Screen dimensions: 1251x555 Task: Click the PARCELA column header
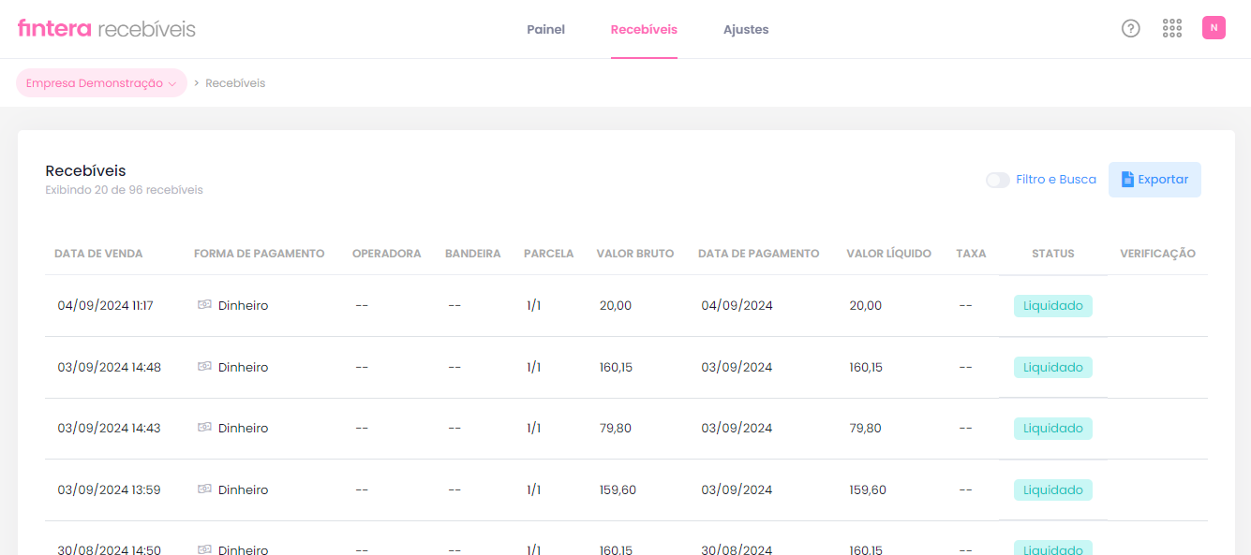548,254
